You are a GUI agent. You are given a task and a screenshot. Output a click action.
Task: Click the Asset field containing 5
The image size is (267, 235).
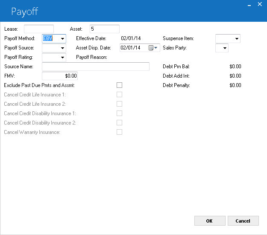click(105, 29)
